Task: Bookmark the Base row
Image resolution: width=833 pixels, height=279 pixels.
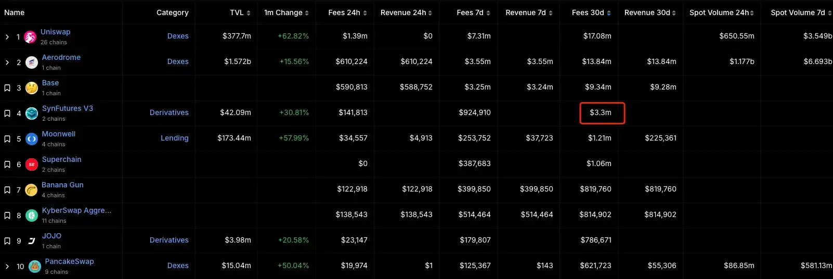Action: click(7, 88)
